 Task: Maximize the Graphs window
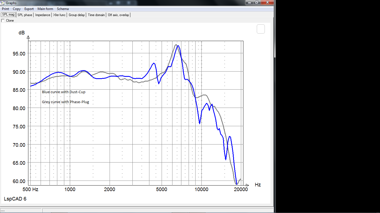[257, 2]
